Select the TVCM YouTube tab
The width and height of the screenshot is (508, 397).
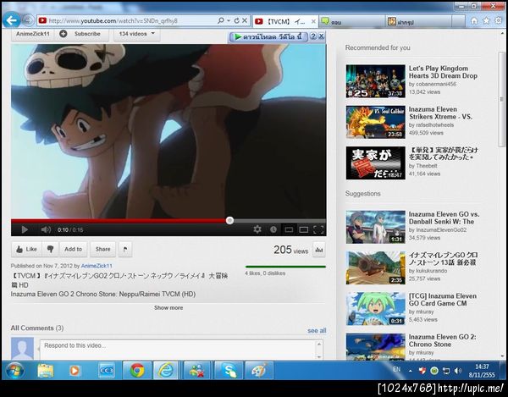tap(285, 21)
